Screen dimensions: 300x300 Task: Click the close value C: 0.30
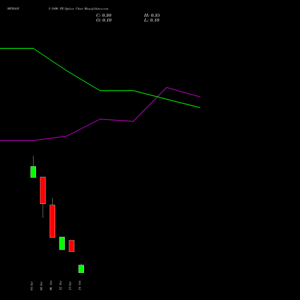pyautogui.click(x=104, y=16)
